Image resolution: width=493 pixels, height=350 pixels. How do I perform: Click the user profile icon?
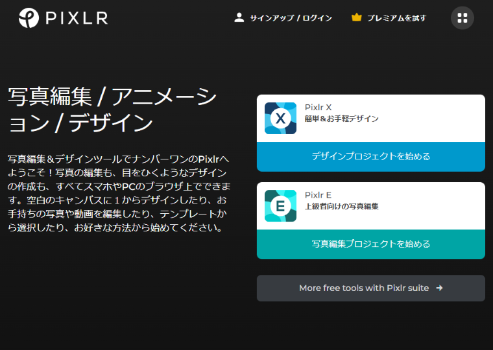click(239, 17)
